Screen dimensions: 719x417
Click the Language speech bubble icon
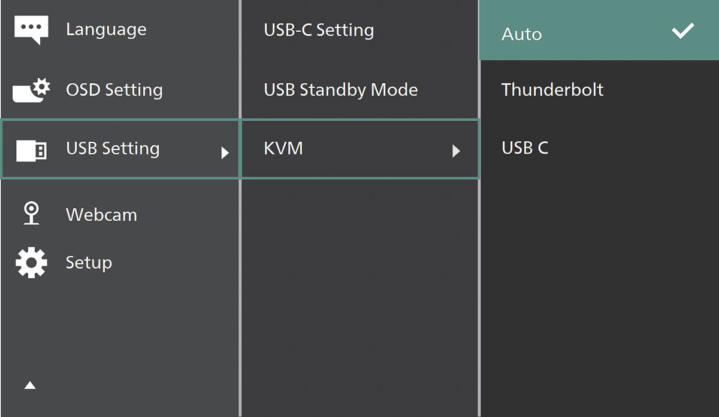(x=31, y=31)
